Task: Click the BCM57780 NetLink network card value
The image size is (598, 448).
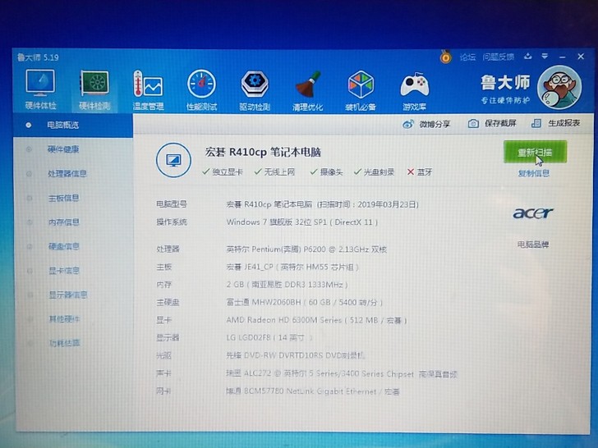Action: [x=313, y=391]
